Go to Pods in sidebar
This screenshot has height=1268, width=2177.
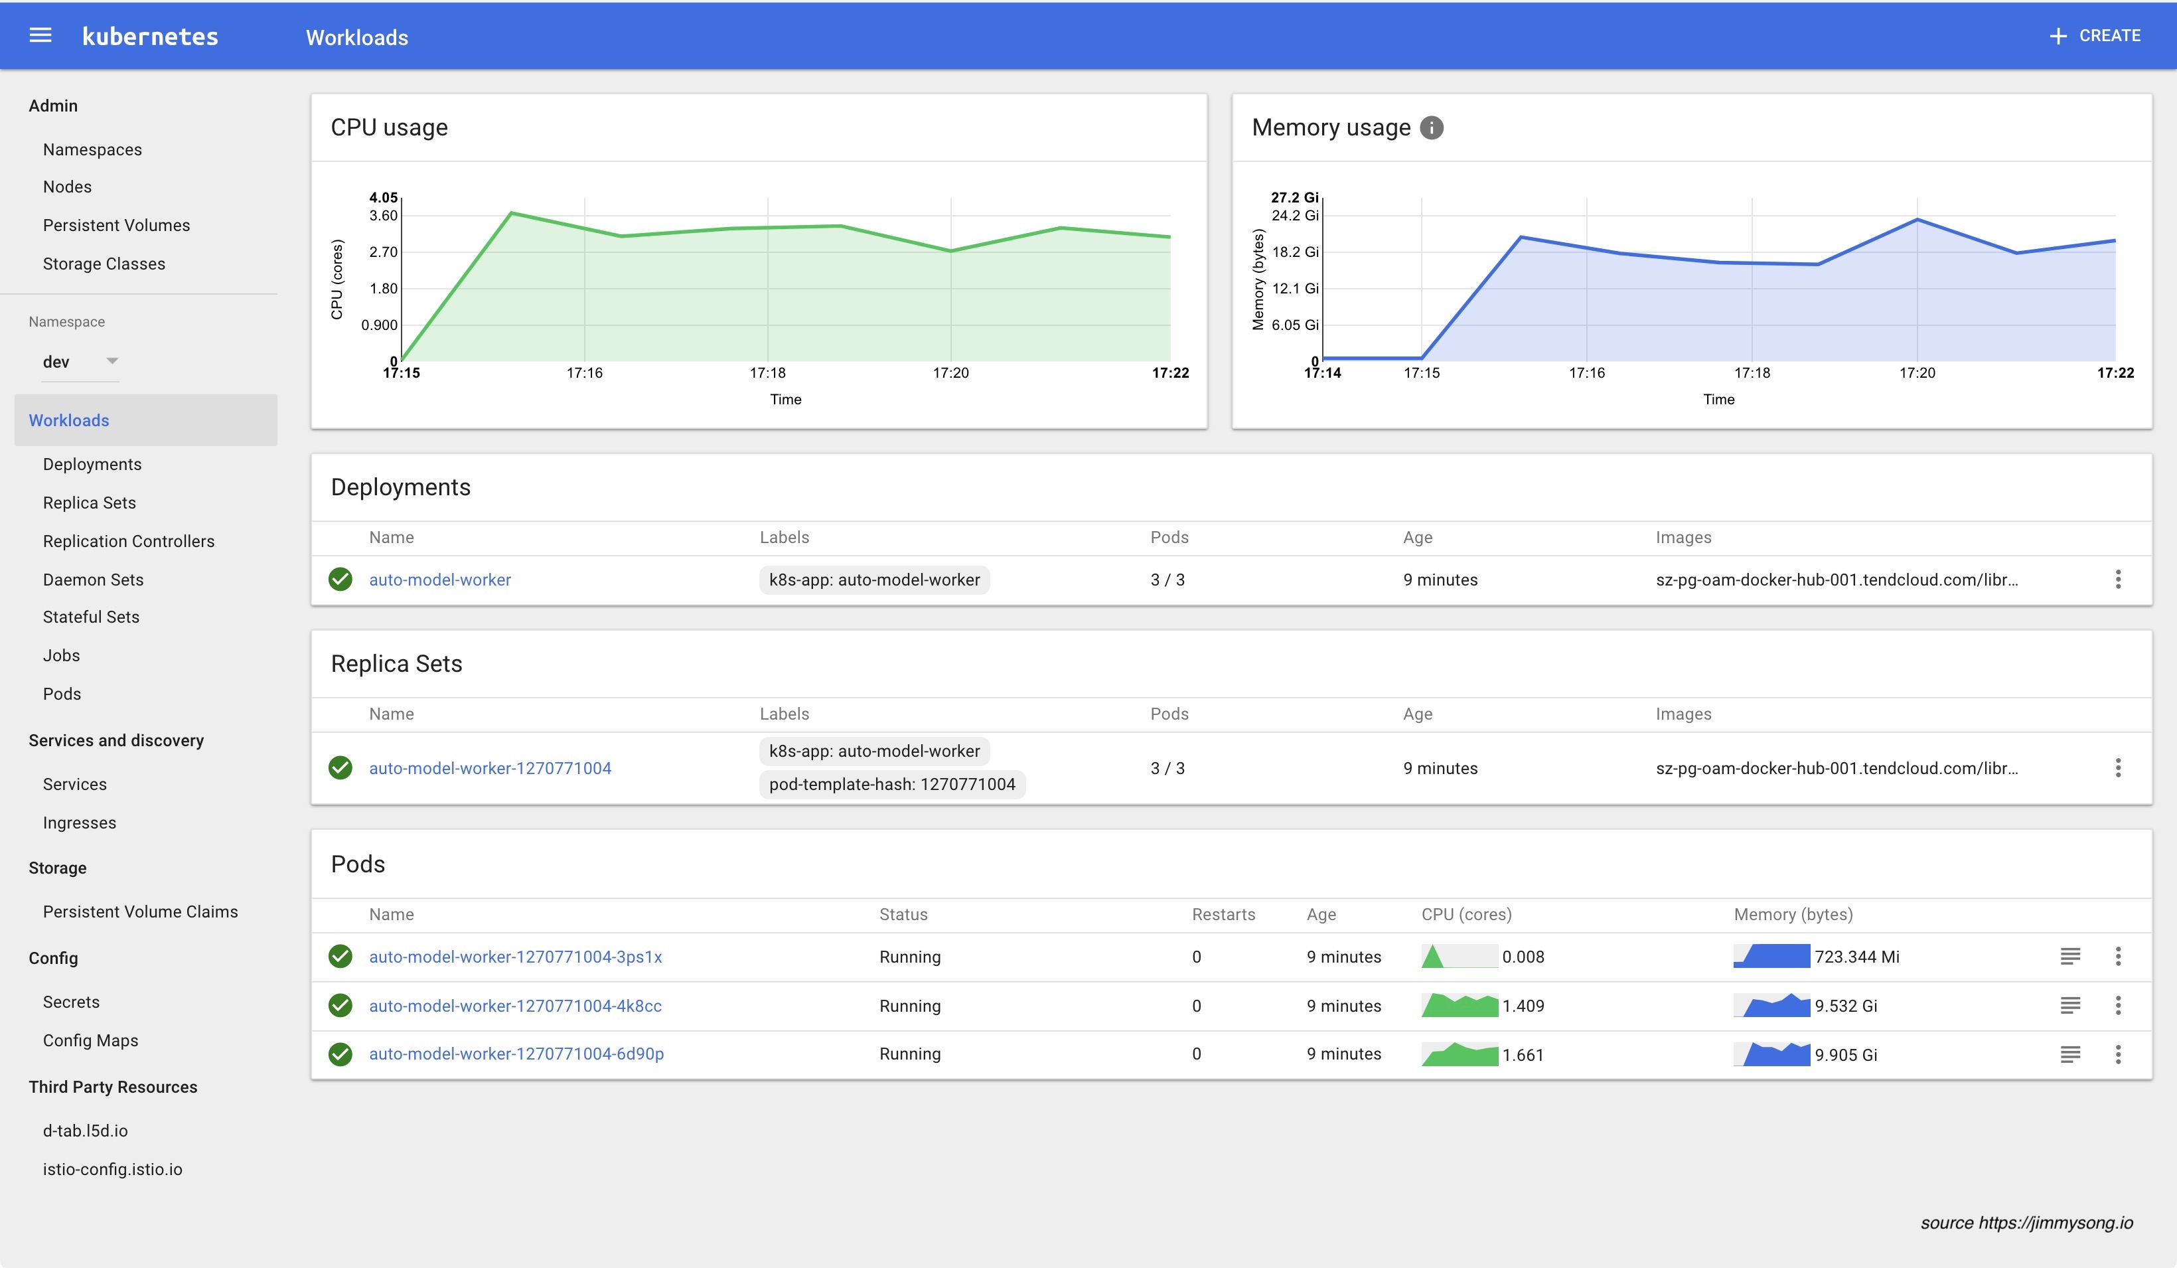(x=62, y=694)
